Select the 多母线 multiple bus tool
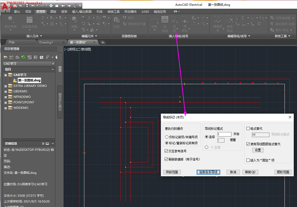The height and width of the screenshot is (207, 297). click(165, 24)
